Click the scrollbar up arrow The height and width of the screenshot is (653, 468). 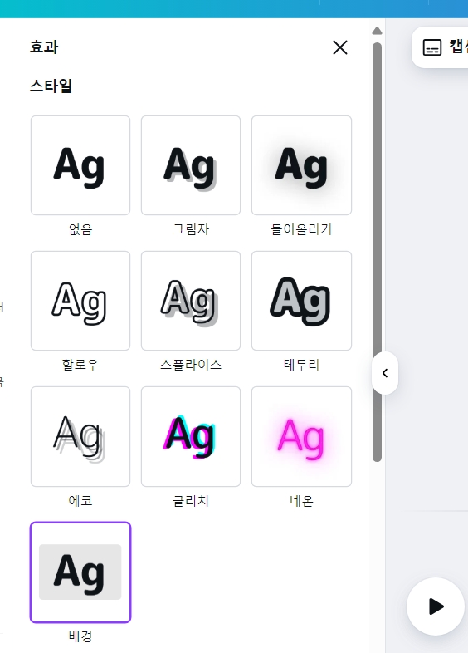pyautogui.click(x=377, y=31)
